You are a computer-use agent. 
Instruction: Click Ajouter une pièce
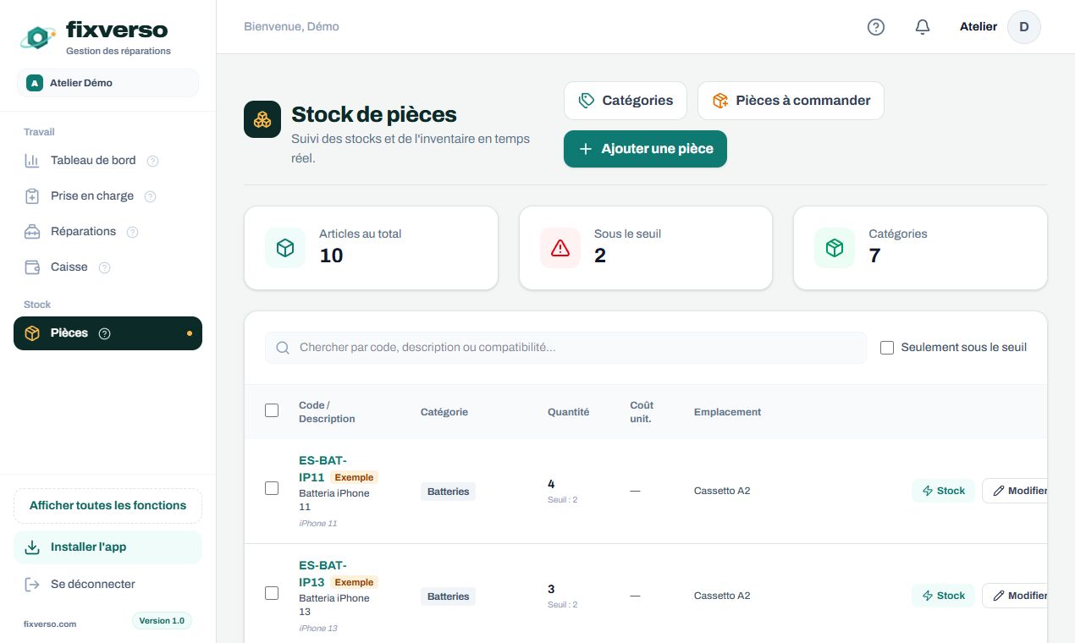[x=645, y=149]
